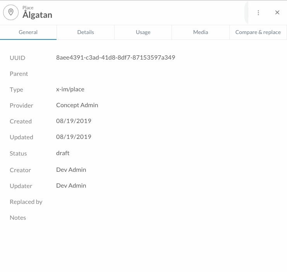
Task: Click the Parent field label
Action: (19, 74)
